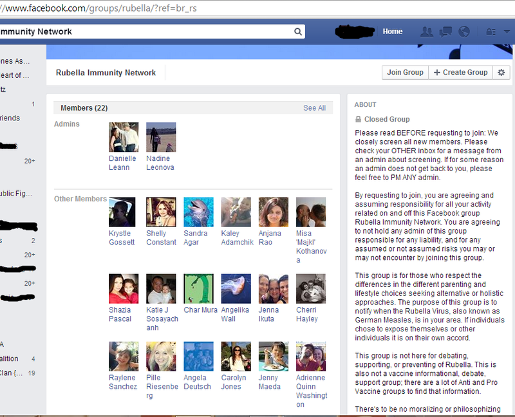Click See All members link
515x417 pixels.
pyautogui.click(x=314, y=108)
